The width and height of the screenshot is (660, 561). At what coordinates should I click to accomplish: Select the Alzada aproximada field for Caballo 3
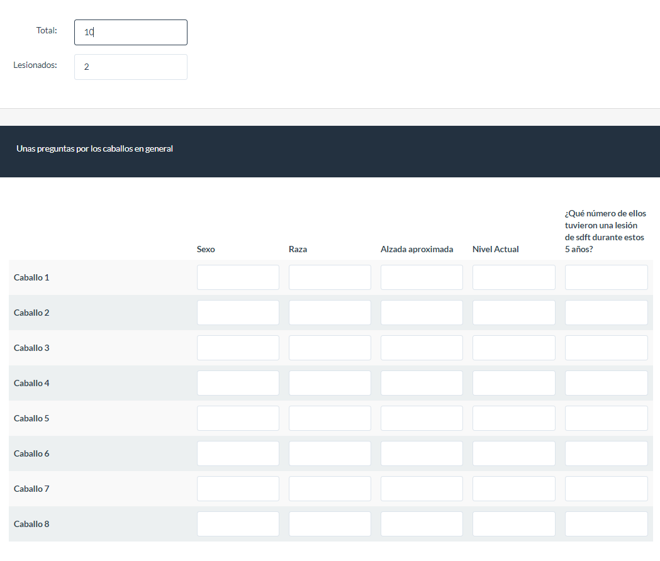pos(422,348)
